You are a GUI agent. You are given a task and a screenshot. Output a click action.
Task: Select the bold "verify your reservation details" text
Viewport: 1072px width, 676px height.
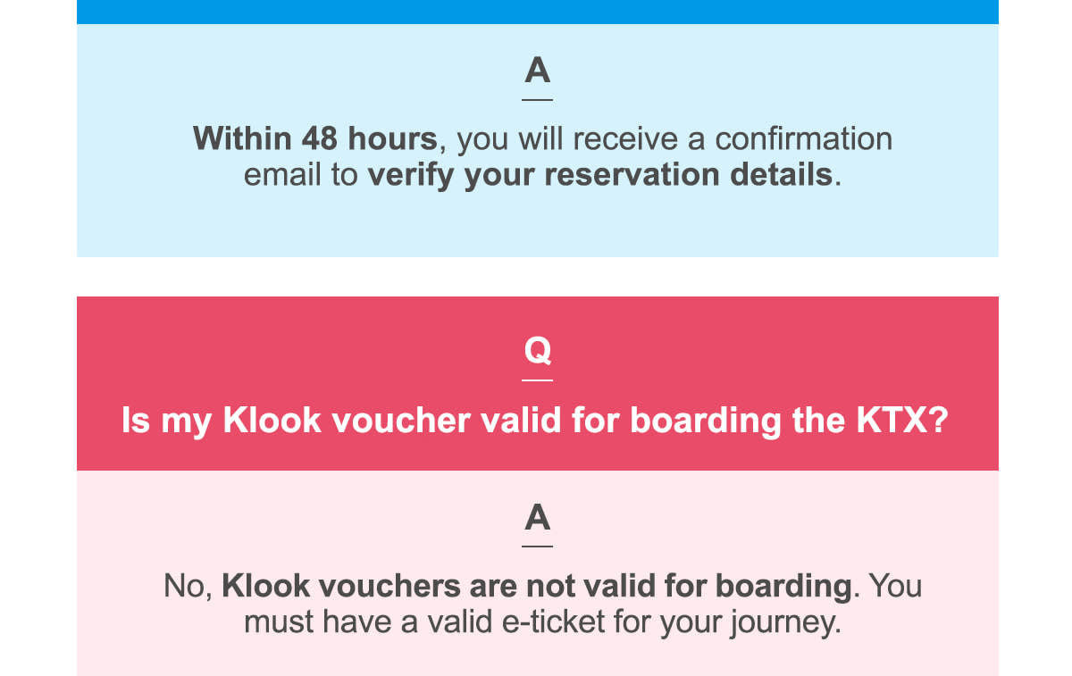click(x=600, y=174)
